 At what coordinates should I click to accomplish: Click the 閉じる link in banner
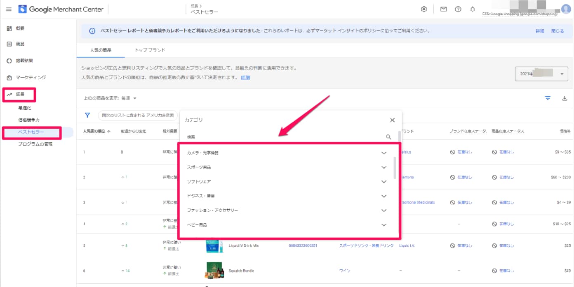[557, 31]
